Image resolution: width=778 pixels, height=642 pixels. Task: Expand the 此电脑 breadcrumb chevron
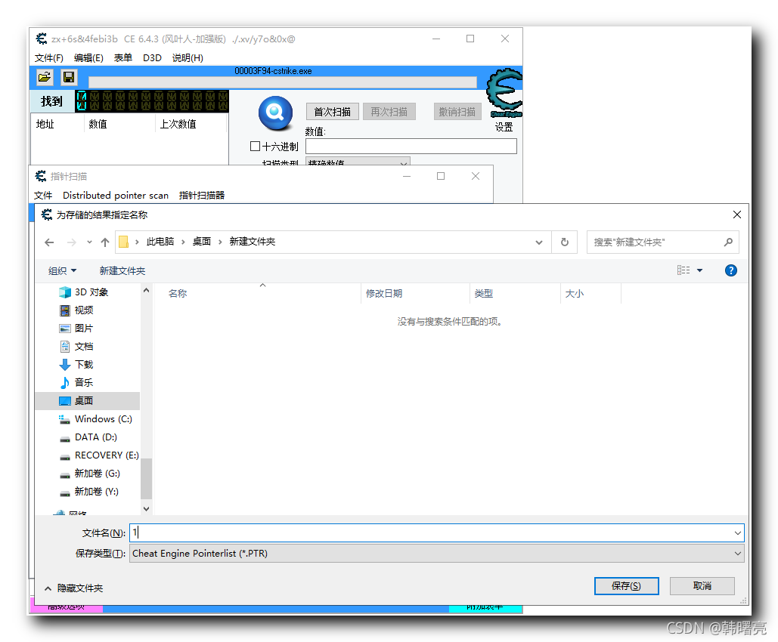click(183, 242)
